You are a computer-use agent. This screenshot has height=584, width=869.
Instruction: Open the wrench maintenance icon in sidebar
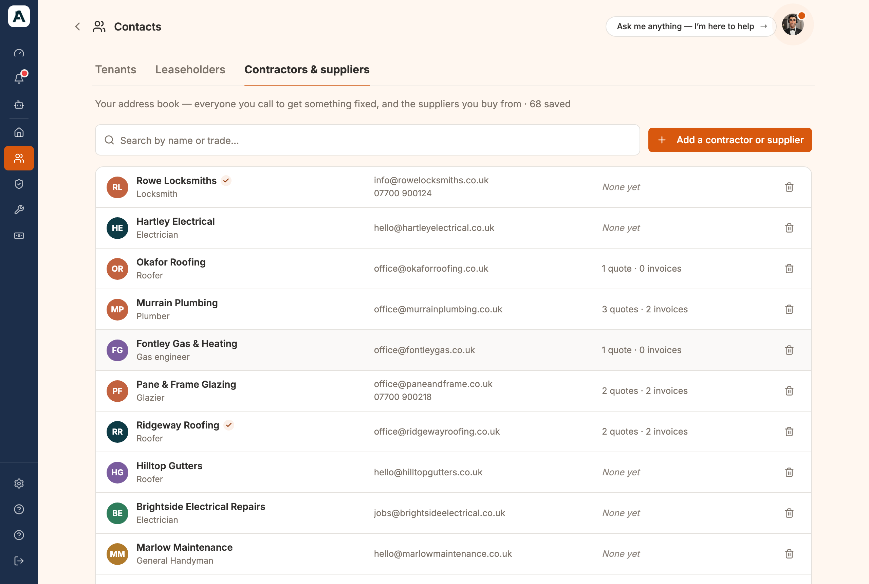click(19, 210)
